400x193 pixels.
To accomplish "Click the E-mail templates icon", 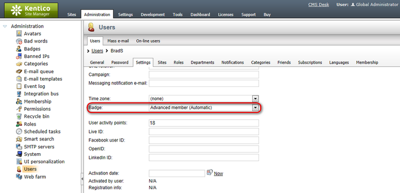I will point(19,79).
